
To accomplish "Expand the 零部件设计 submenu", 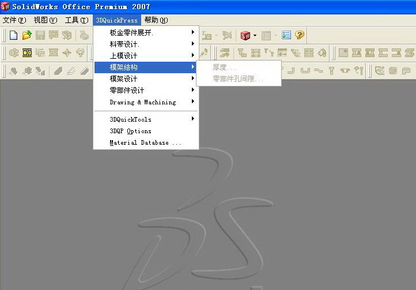I will pos(146,91).
